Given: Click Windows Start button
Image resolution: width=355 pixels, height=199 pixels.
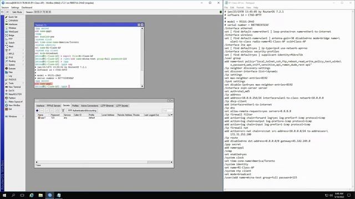Looking at the screenshot, I should tap(4, 195).
